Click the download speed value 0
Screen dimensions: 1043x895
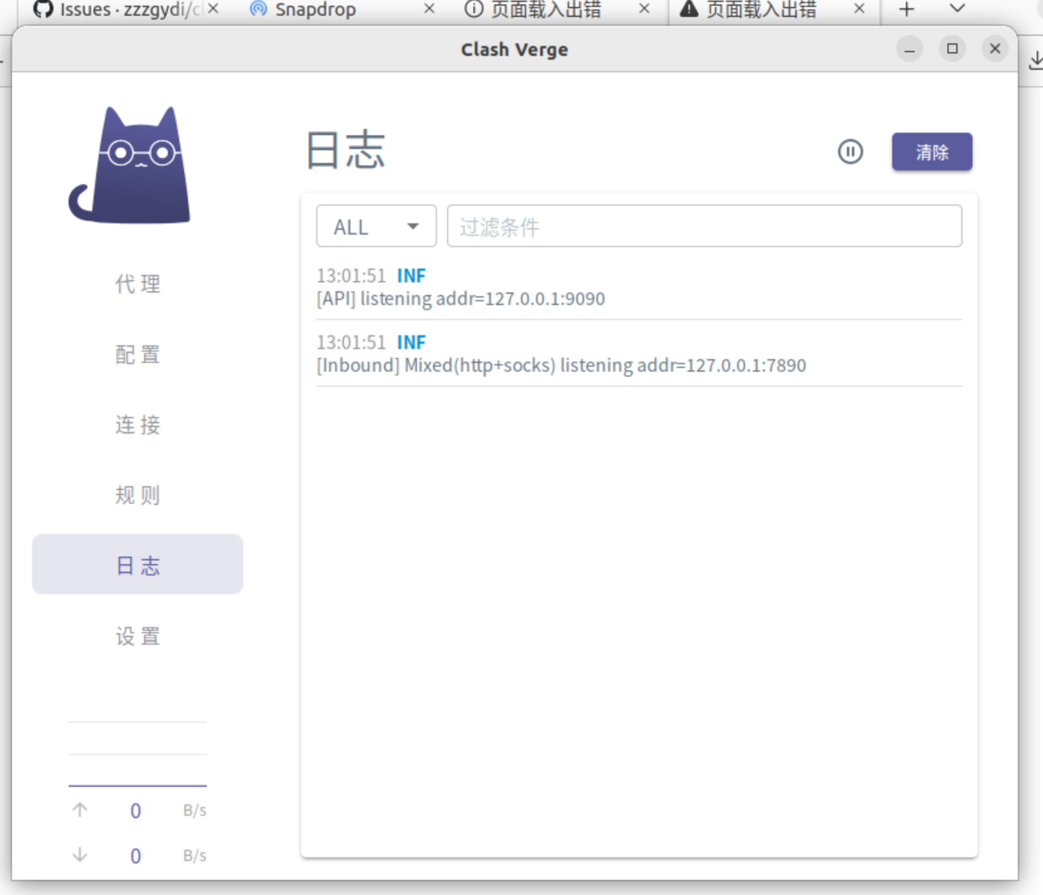[135, 856]
